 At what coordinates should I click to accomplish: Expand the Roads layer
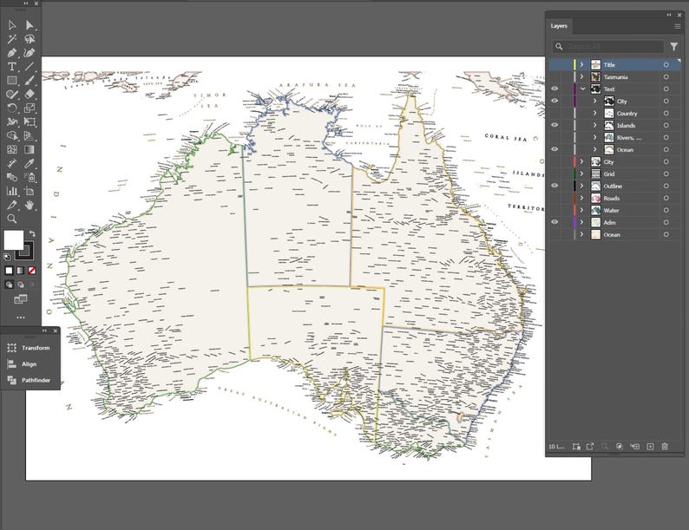click(581, 198)
